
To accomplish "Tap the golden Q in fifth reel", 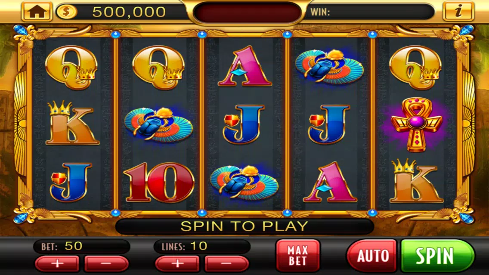I will (x=415, y=67).
